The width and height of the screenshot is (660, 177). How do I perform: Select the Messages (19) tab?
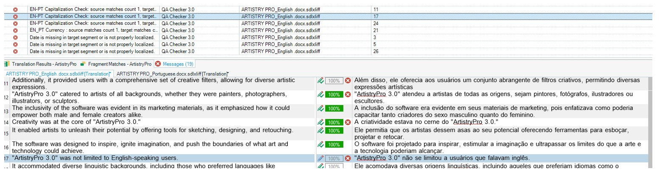point(175,64)
